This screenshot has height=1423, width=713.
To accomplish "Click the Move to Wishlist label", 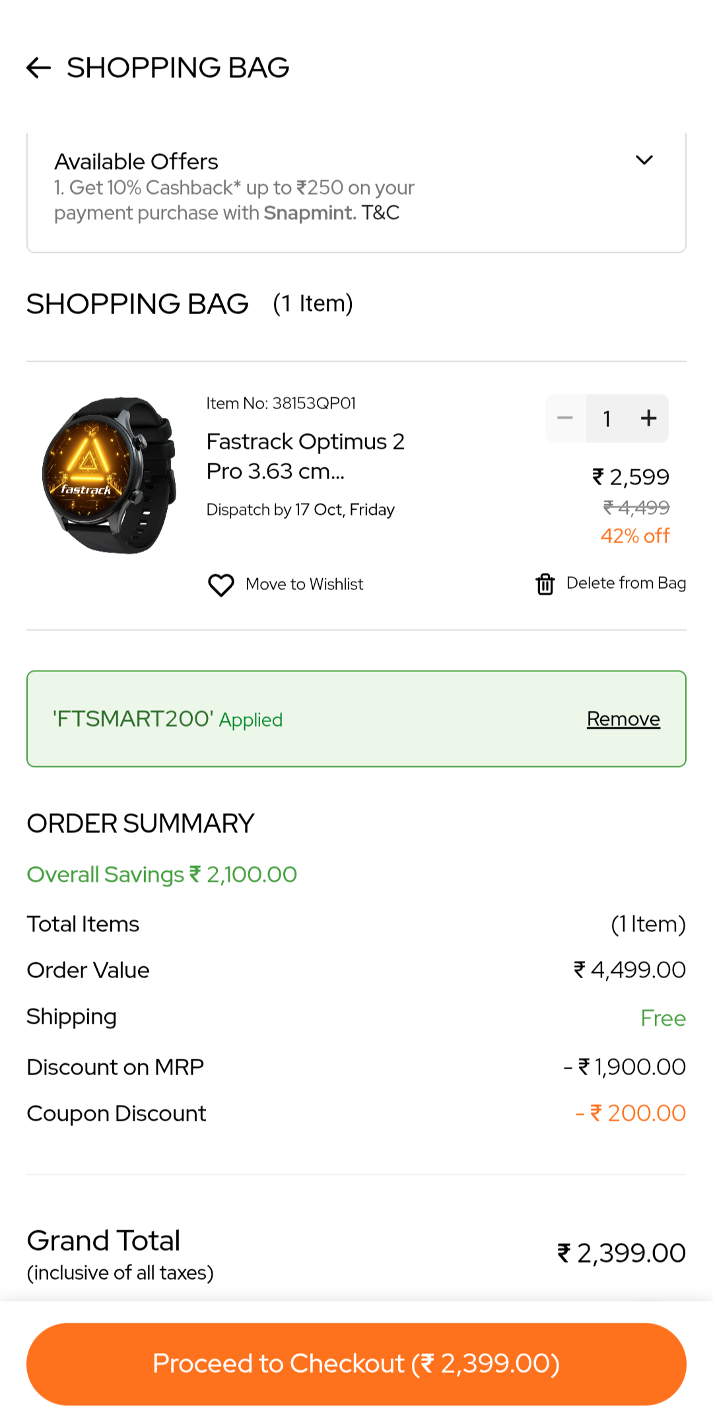I will pos(304,584).
